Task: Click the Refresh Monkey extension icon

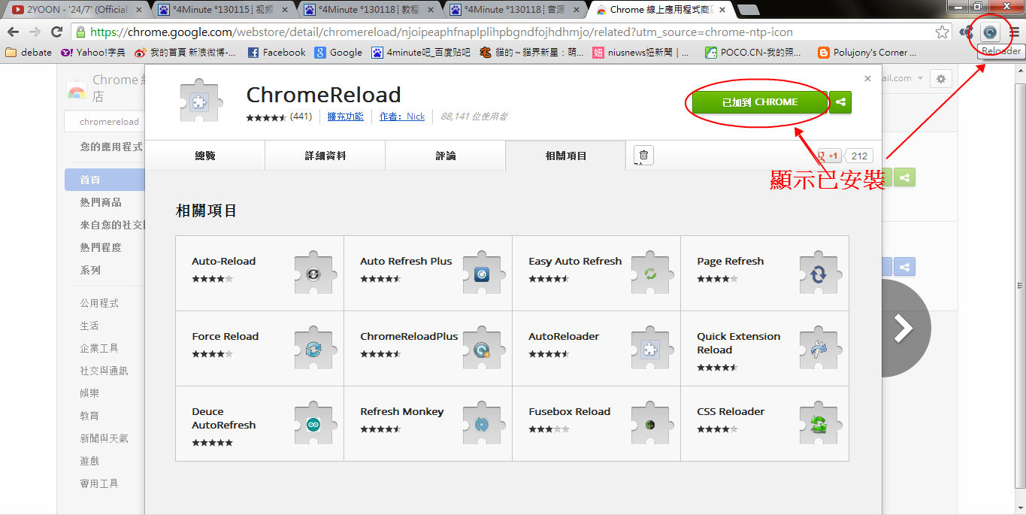Action: (x=482, y=424)
